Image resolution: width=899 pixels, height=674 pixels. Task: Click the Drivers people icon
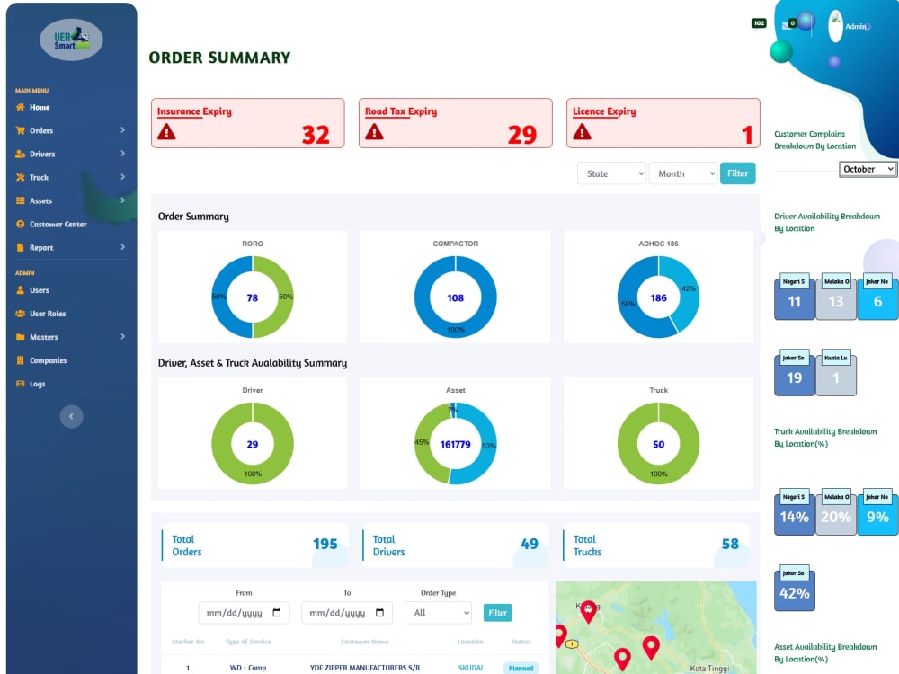(20, 155)
